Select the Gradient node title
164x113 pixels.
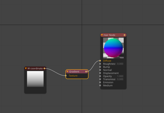(74, 71)
